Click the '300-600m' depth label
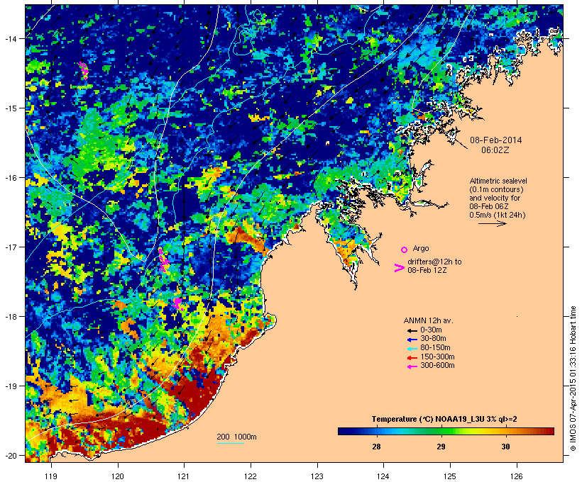This screenshot has width=582, height=482. click(x=437, y=366)
